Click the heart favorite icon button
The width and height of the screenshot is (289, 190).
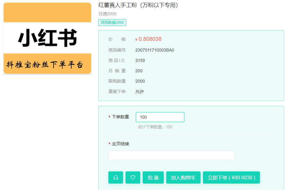click(133, 177)
